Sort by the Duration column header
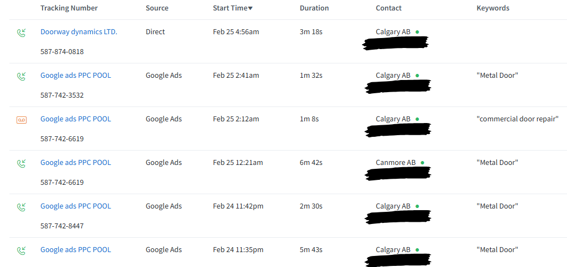The image size is (567, 267). 314,8
